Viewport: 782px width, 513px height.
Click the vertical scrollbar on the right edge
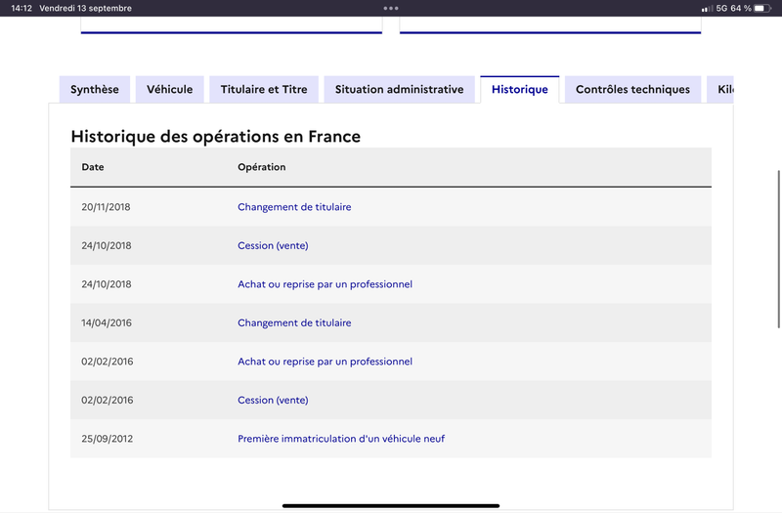tap(778, 249)
